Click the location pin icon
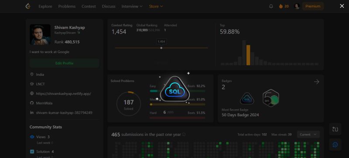 click(x=32, y=74)
